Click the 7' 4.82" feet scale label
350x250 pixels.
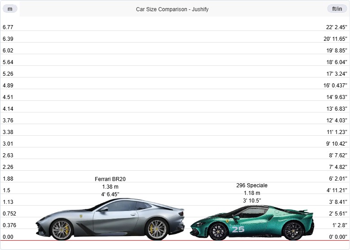tap(338, 167)
